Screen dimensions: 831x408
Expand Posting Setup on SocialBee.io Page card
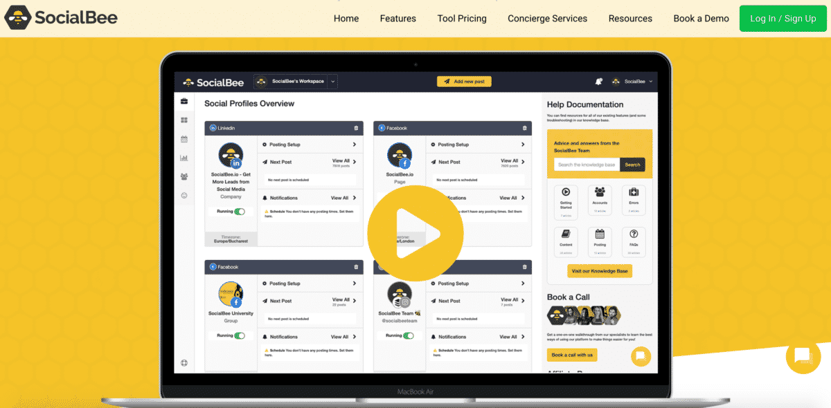click(x=523, y=145)
